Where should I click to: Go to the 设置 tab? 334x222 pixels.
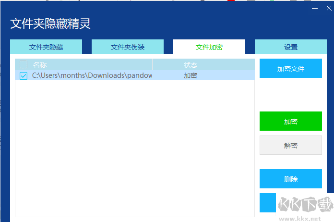pos(291,47)
